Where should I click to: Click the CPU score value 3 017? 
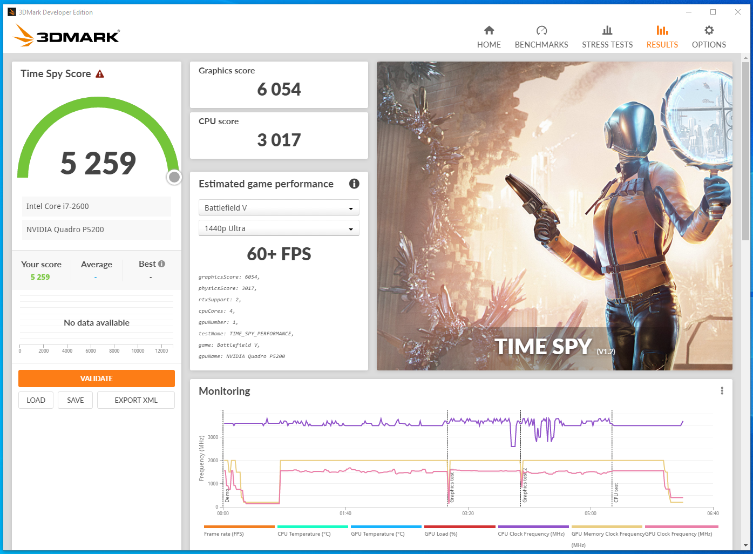coord(279,140)
